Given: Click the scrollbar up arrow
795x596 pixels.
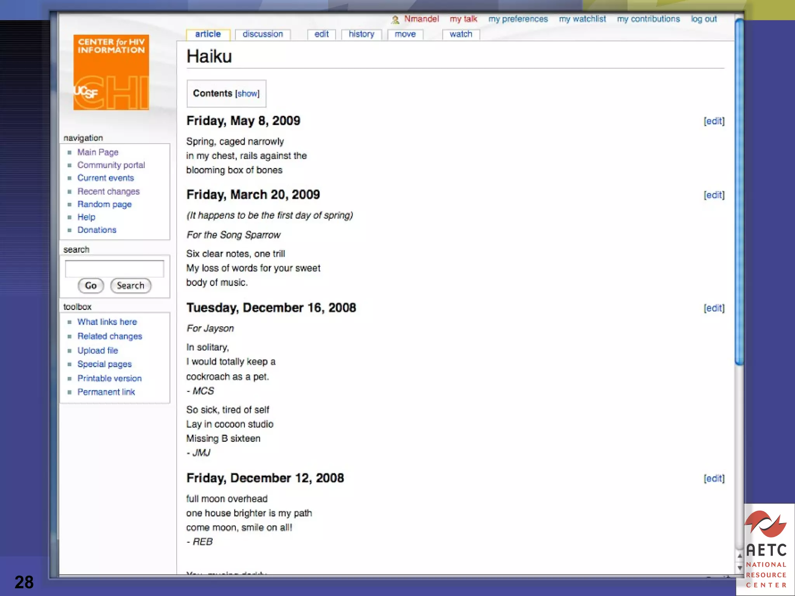Looking at the screenshot, I should click(x=739, y=556).
